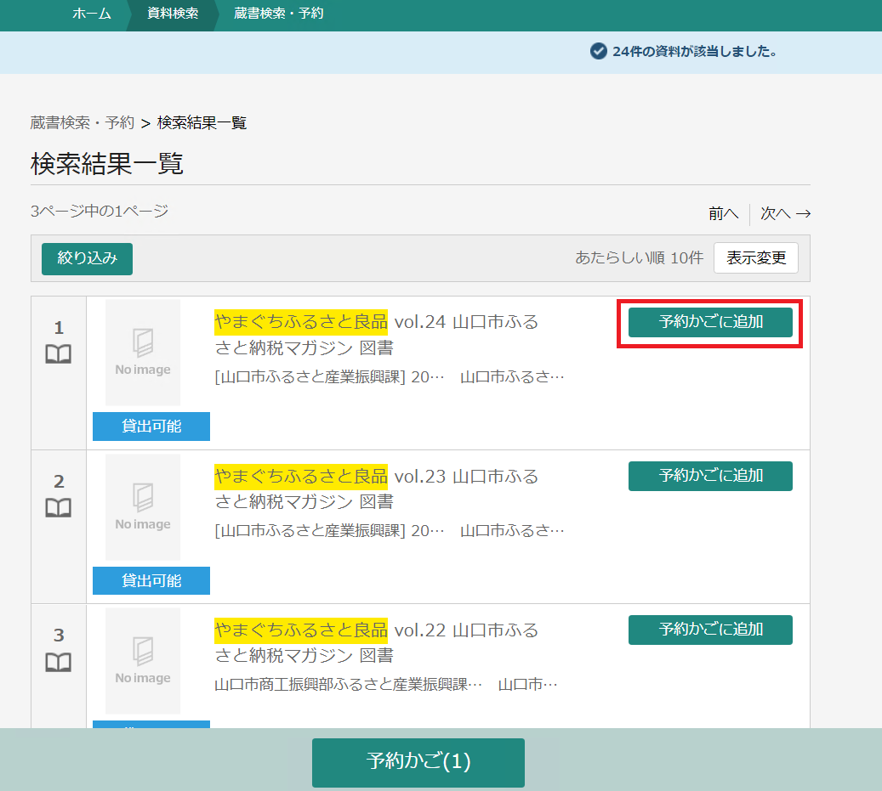Viewport: 882px width, 791px height.
Task: Go to the next page with 次へ
Action: 785,213
